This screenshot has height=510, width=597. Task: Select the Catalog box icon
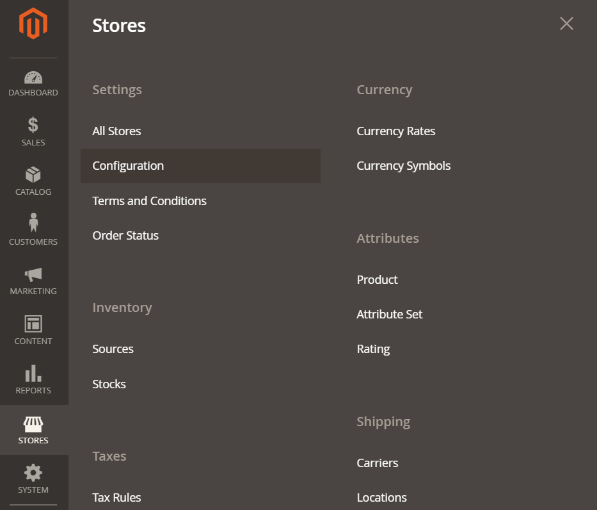click(33, 174)
